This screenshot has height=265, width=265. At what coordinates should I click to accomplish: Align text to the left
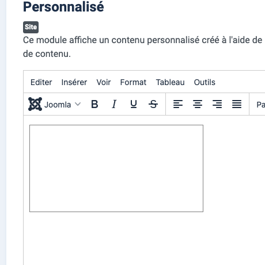coord(178,104)
